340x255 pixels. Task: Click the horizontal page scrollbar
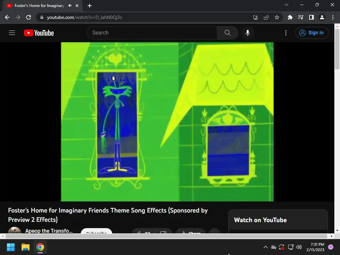tap(166, 236)
